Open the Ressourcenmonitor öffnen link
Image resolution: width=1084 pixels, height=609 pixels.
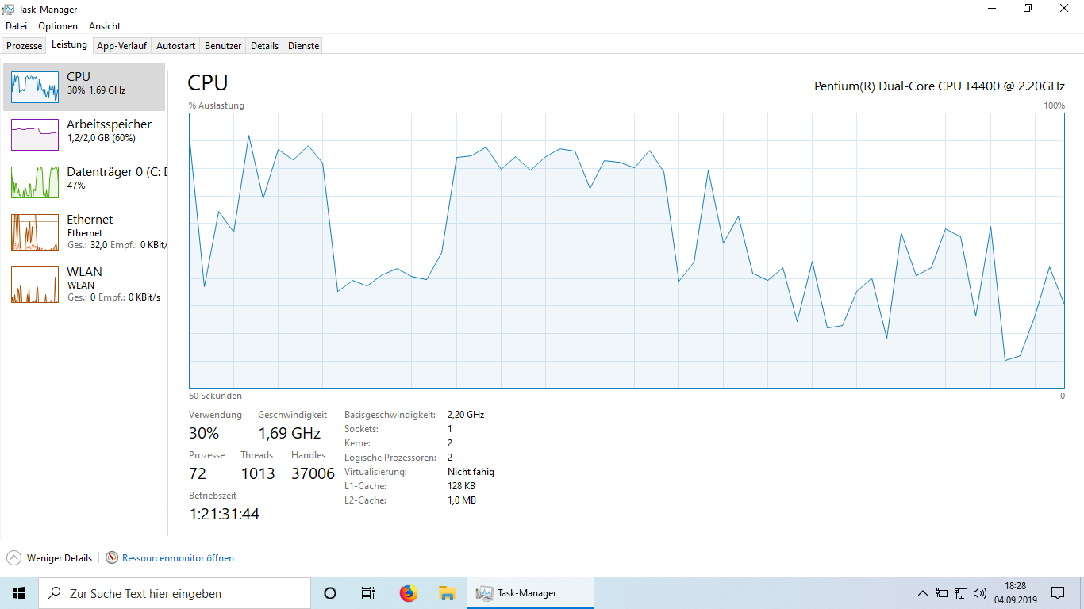pos(178,558)
